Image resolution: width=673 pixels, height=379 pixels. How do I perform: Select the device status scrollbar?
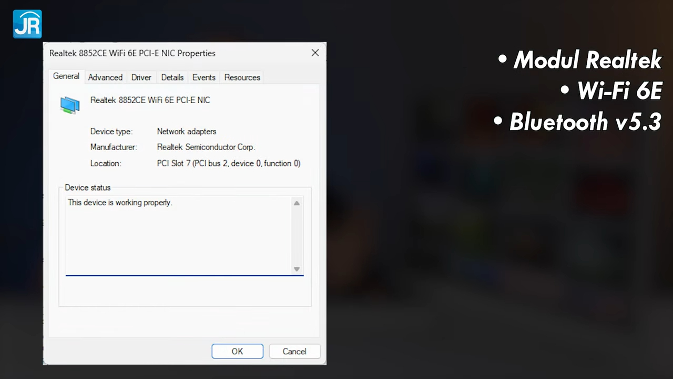click(296, 237)
